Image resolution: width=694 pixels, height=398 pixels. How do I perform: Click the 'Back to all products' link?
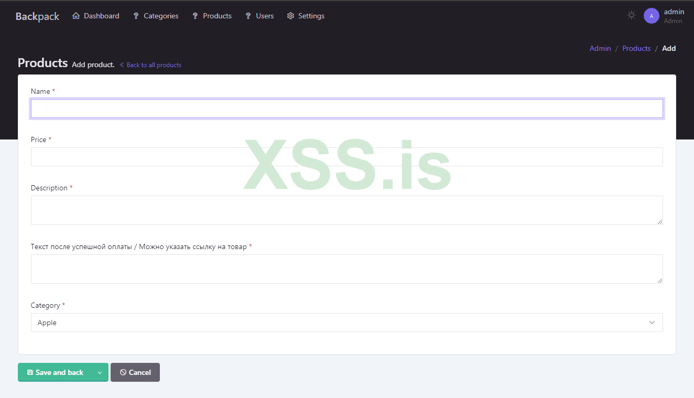(x=150, y=65)
